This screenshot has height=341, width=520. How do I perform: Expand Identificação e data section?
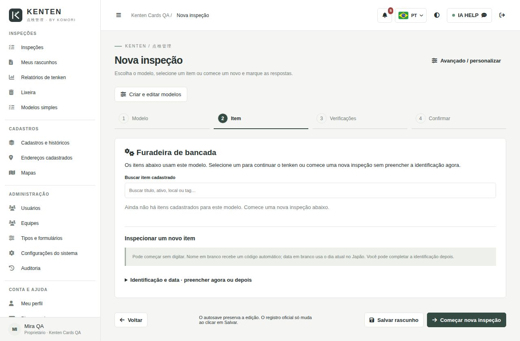click(x=188, y=280)
